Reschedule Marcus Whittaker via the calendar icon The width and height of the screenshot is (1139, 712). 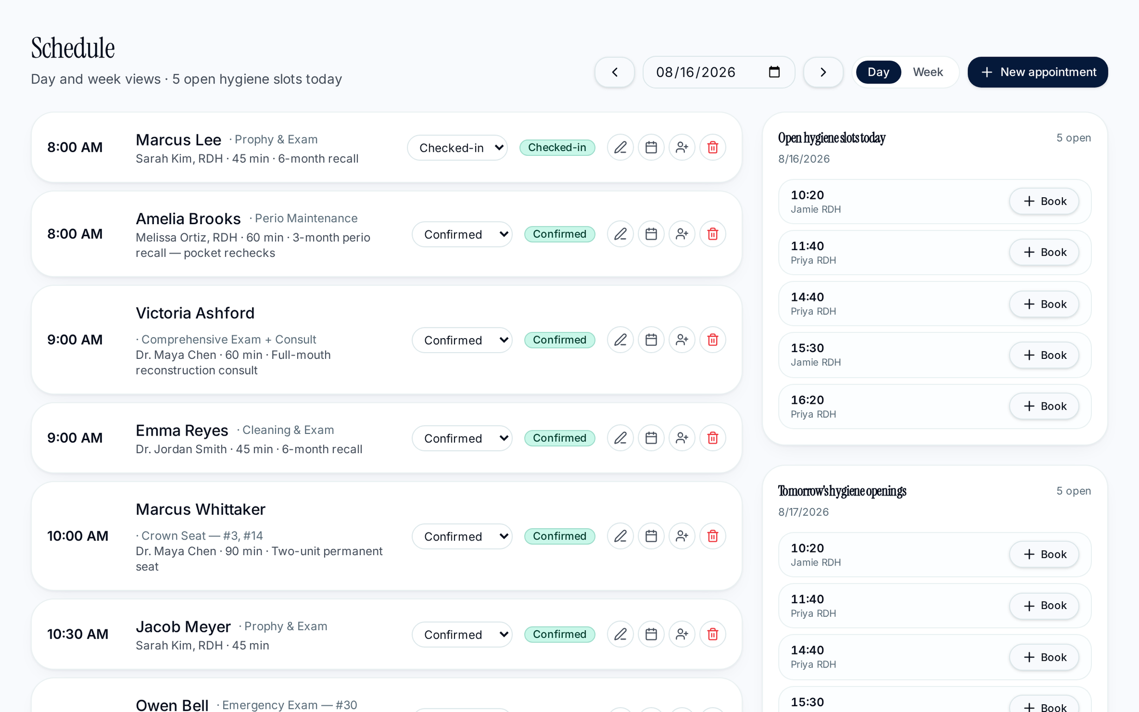tap(651, 536)
